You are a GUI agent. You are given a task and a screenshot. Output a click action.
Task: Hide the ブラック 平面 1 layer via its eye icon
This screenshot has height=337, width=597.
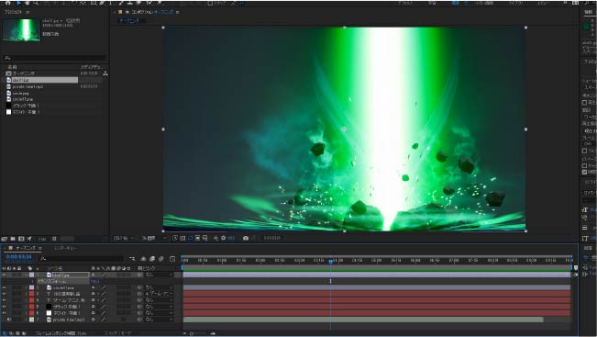click(5, 306)
